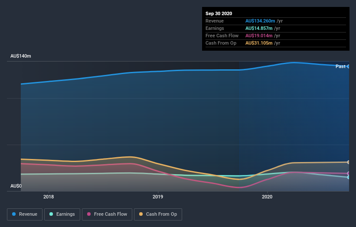The width and height of the screenshot is (356, 227).
Task: Select the Free Cash Flow endpoint marker
Action: 349,173
